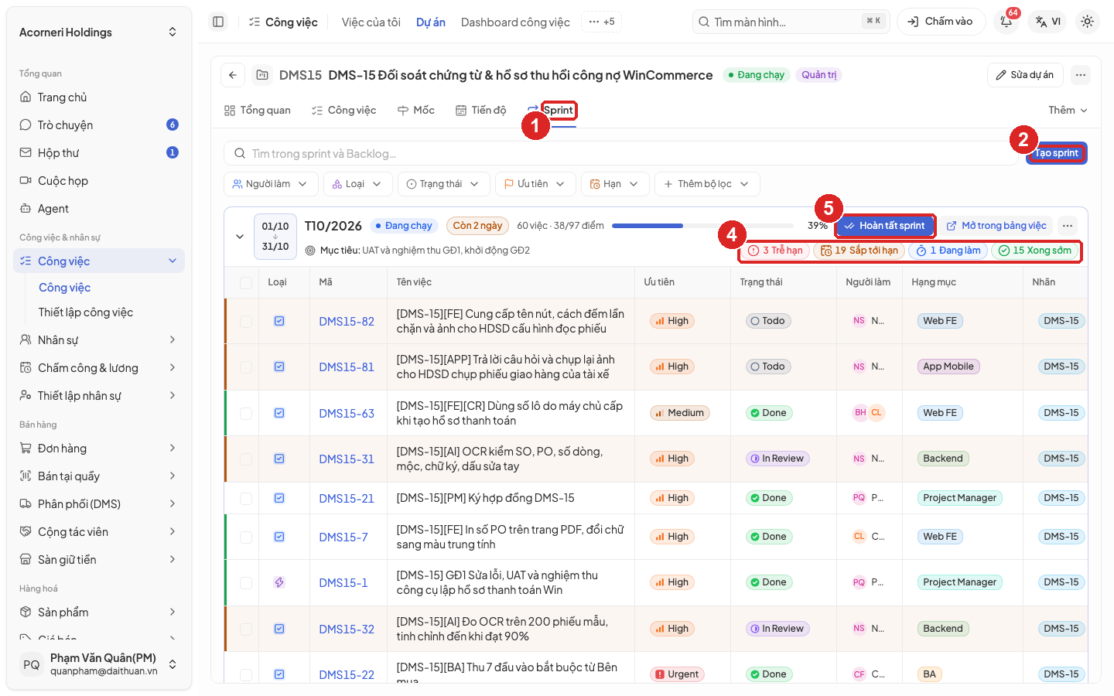Click the Hoàn tất sprint button
Image resolution: width=1114 pixels, height=696 pixels.
pyautogui.click(x=885, y=226)
